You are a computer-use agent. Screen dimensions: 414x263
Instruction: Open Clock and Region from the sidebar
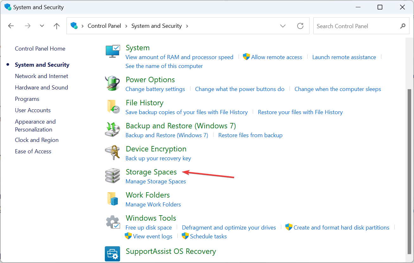click(x=36, y=140)
